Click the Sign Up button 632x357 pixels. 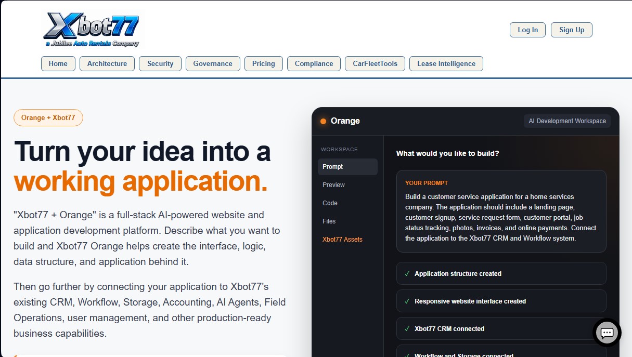[x=572, y=30]
